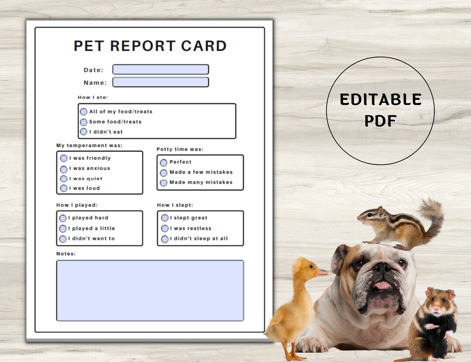Mark 'I was quiet' in the temperament box
471x362 pixels.
63,179
